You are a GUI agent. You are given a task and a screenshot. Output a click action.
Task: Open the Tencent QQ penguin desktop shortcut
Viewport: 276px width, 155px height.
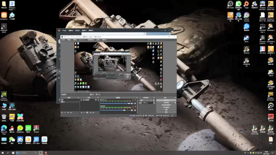pyautogui.click(x=12, y=129)
